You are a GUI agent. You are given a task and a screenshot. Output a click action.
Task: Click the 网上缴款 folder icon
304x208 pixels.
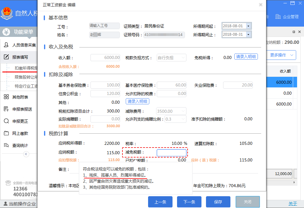[x=6, y=133]
